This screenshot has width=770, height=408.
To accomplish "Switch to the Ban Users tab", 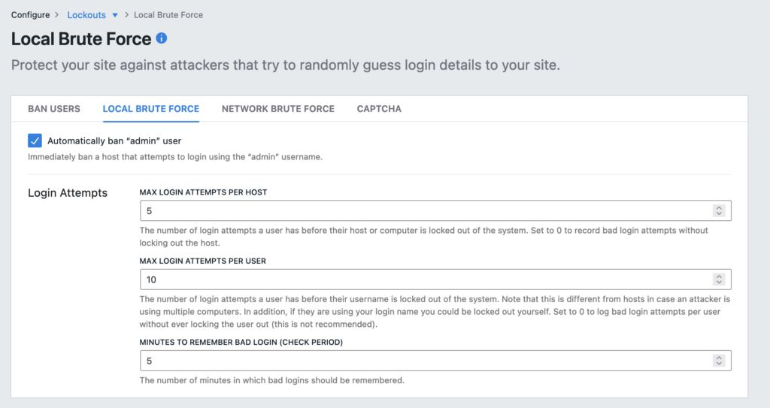I will 54,109.
